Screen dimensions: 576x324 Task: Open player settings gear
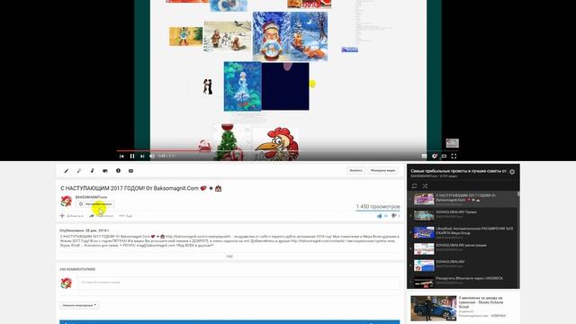coord(434,156)
